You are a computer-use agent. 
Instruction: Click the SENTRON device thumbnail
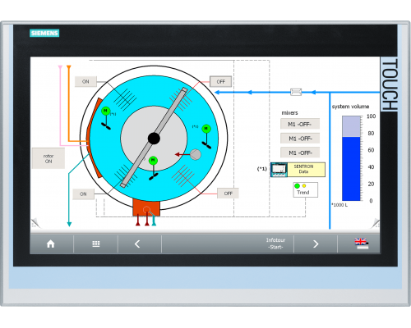pyautogui.click(x=279, y=170)
